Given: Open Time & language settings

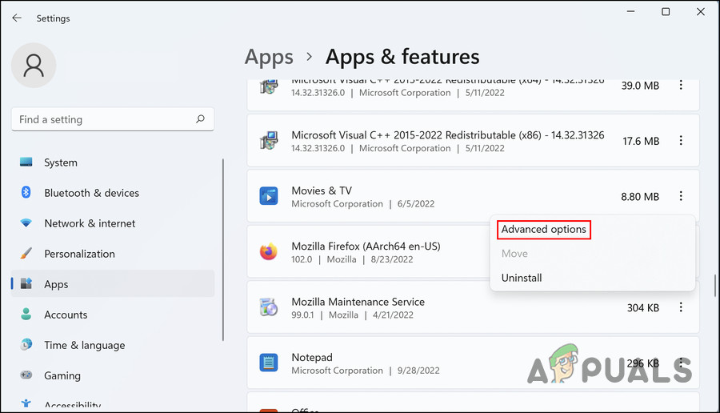Looking at the screenshot, I should (113, 344).
